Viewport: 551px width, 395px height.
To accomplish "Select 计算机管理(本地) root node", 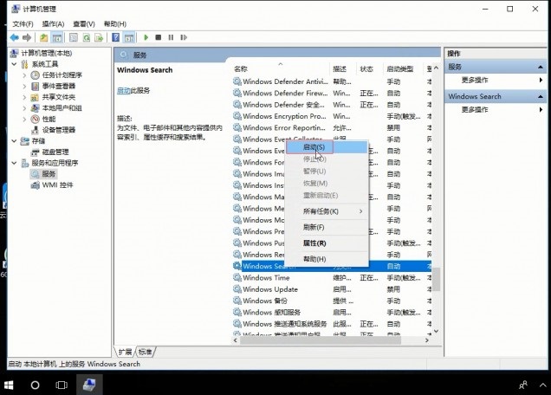I will 47,53.
